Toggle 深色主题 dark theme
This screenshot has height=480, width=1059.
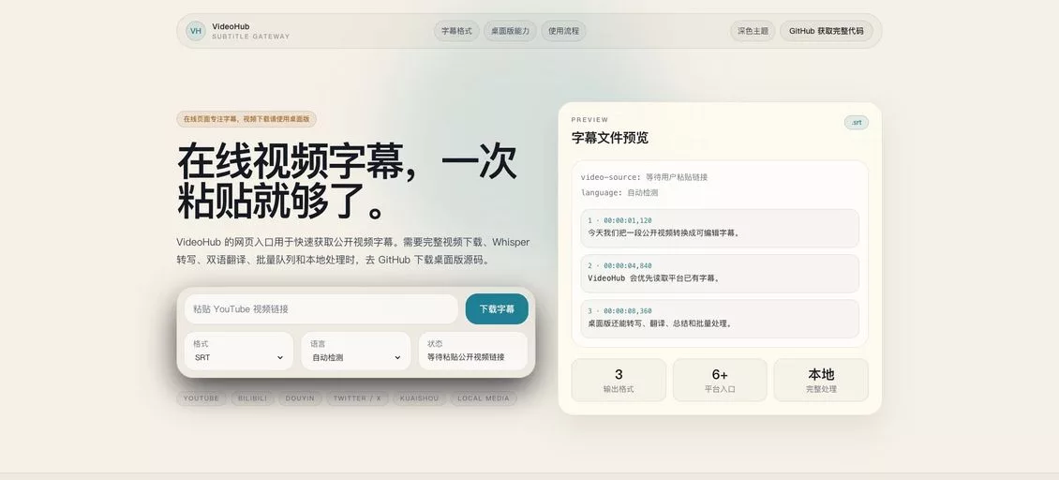[x=753, y=31]
